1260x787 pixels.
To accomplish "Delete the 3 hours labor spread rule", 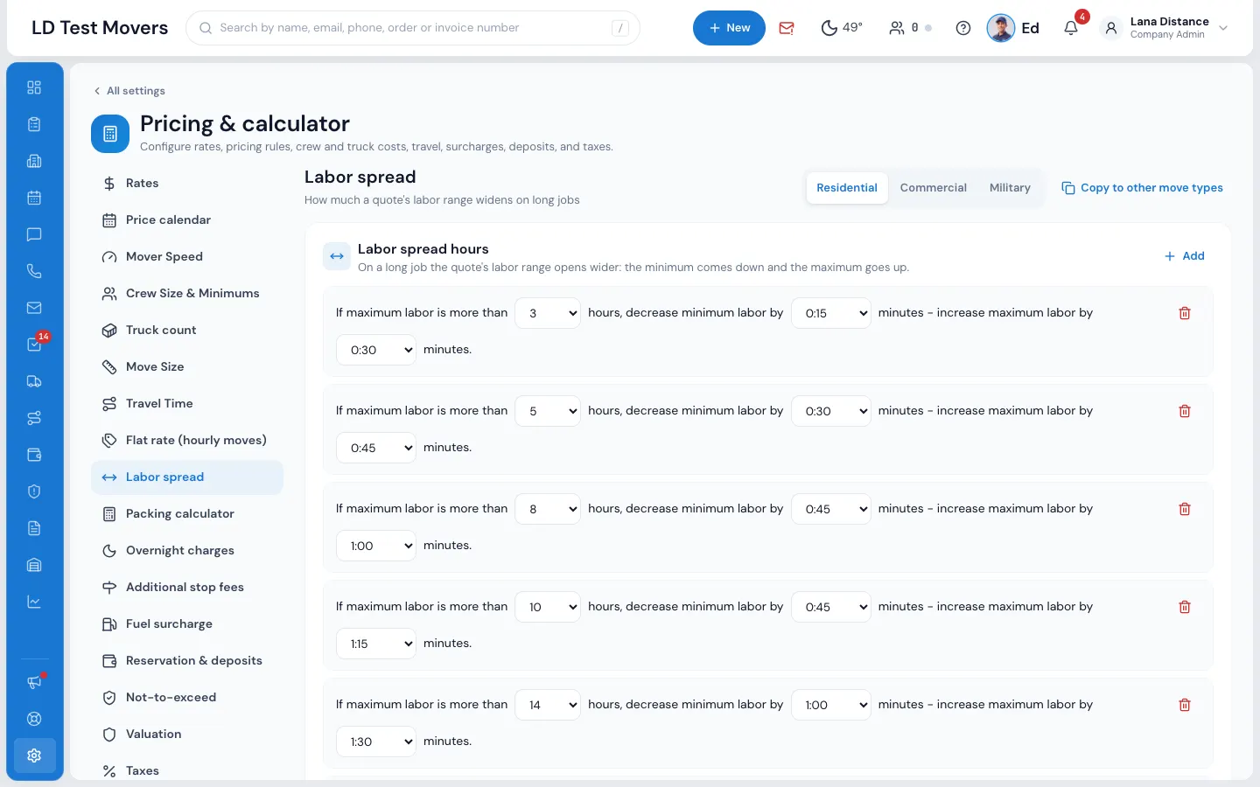I will (1185, 313).
